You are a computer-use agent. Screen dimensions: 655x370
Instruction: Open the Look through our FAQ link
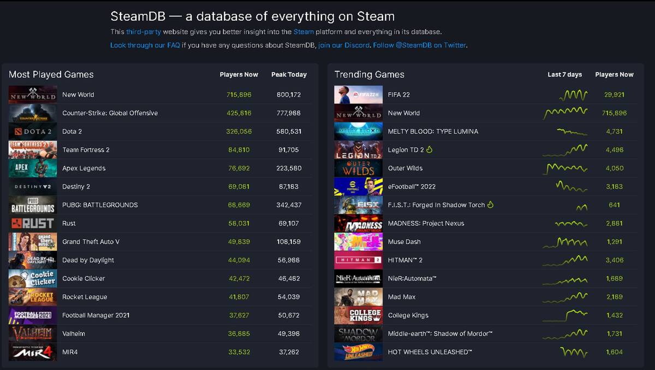tap(145, 45)
